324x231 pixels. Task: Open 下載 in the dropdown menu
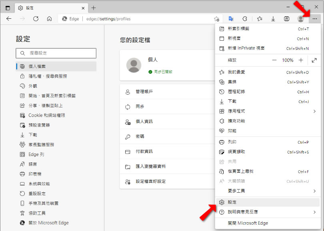pyautogui.click(x=268, y=101)
